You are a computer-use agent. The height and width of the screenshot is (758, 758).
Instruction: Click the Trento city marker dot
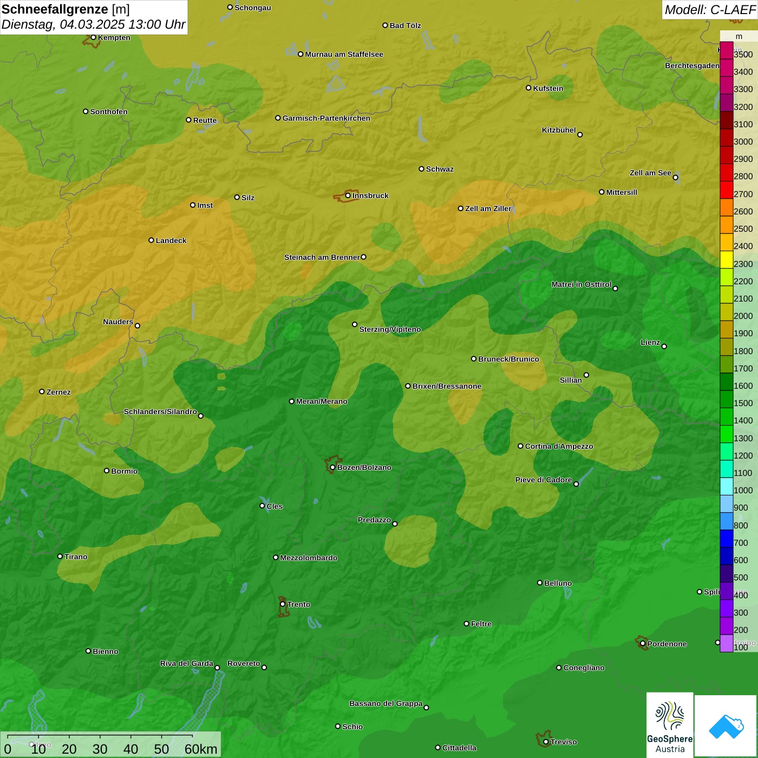(x=283, y=604)
